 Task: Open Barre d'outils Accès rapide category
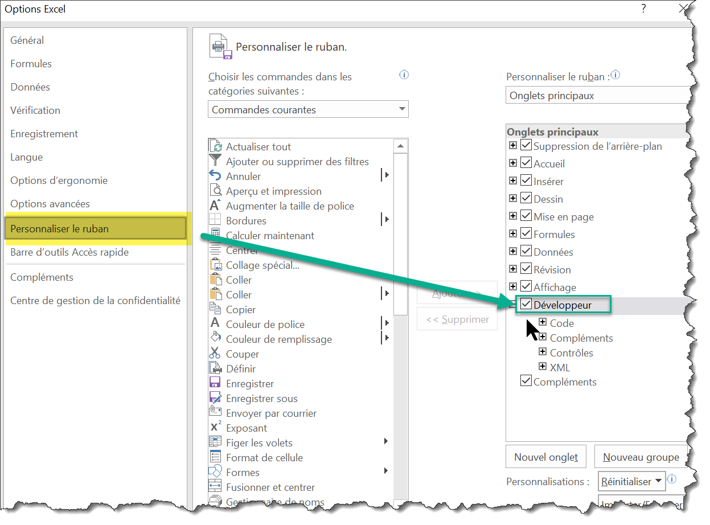click(x=69, y=252)
